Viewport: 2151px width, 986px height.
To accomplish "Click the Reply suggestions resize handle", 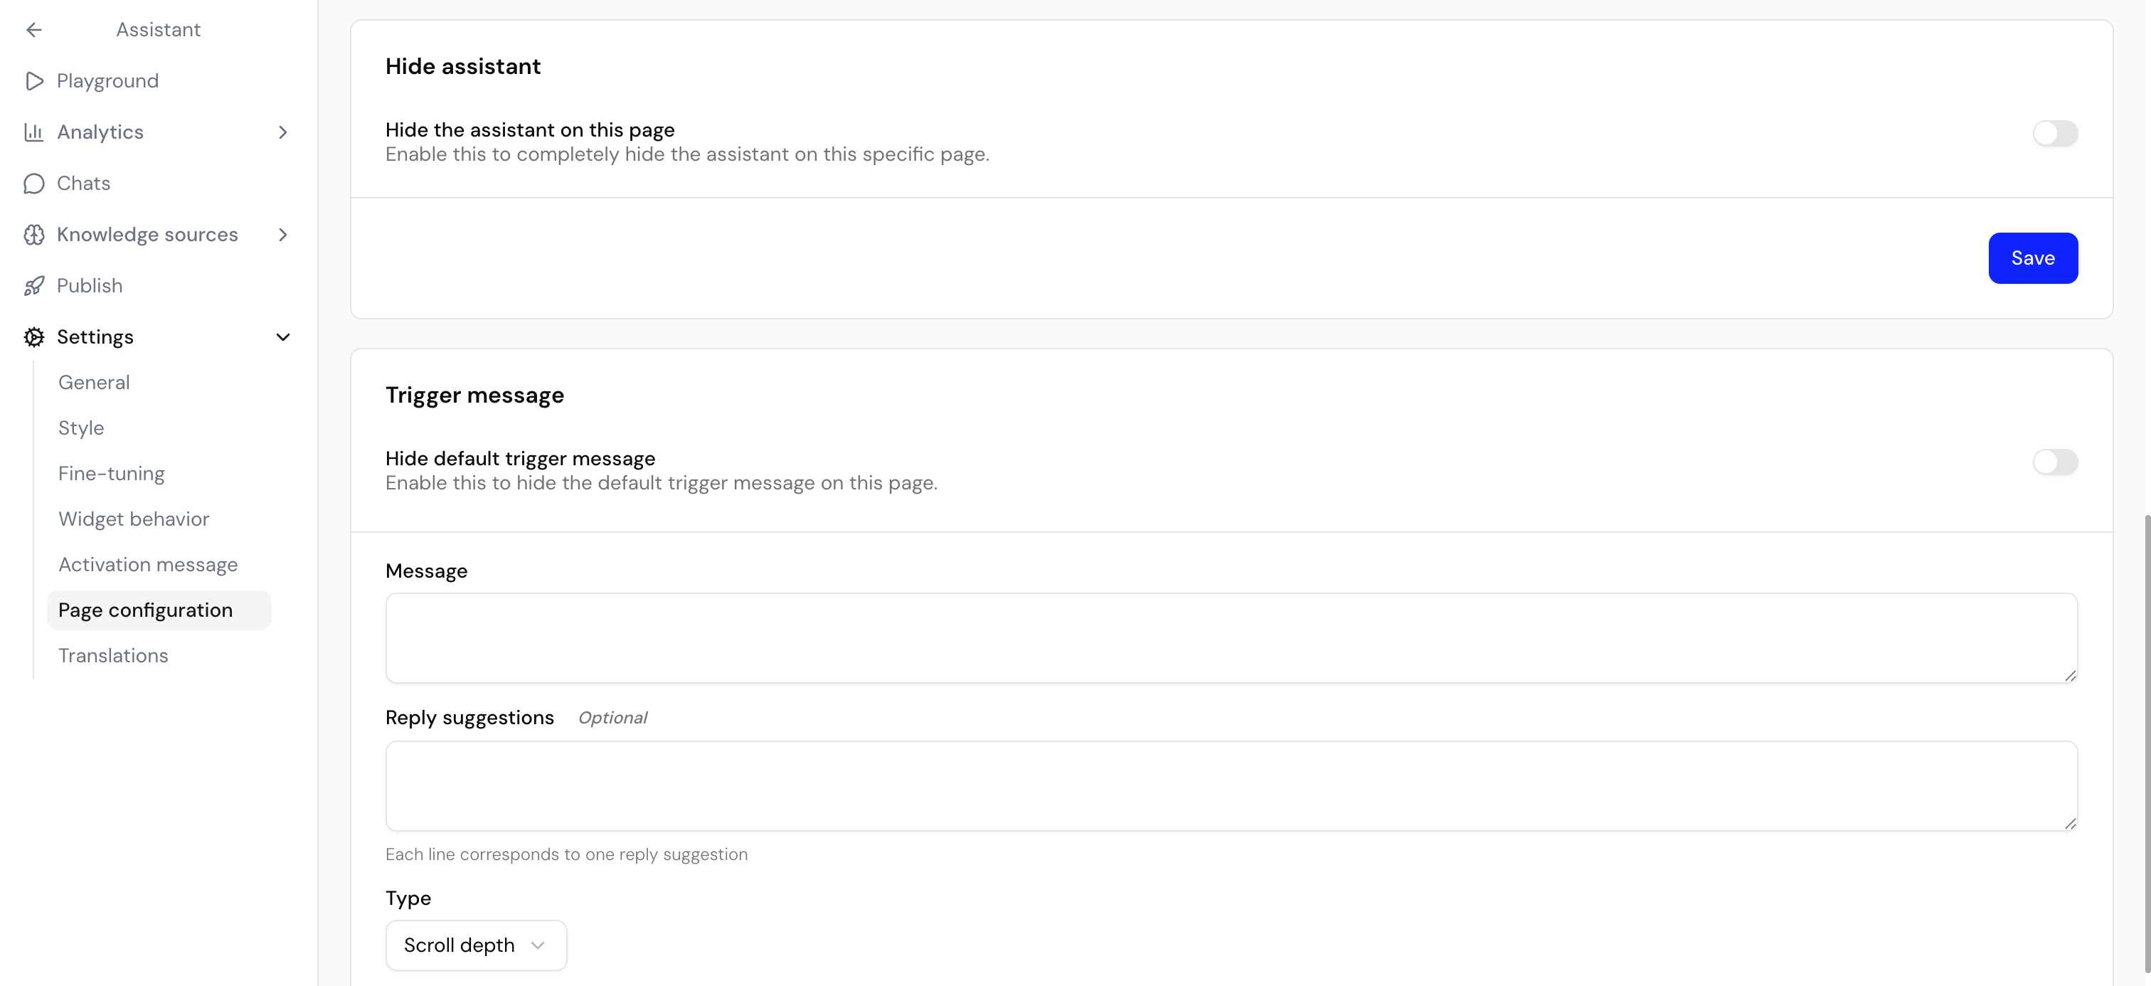I will pyautogui.click(x=2070, y=823).
